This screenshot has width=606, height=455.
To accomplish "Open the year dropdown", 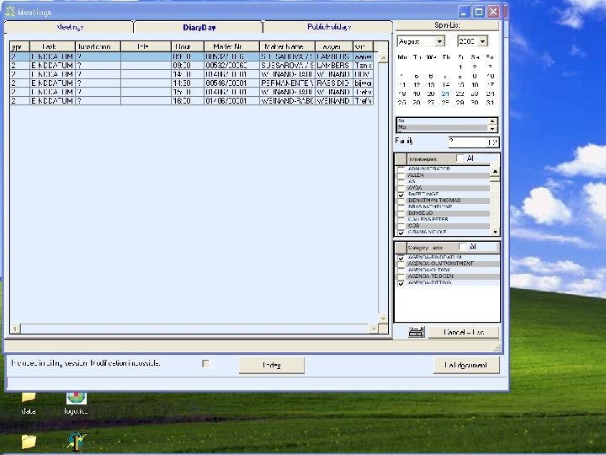I will tap(483, 41).
